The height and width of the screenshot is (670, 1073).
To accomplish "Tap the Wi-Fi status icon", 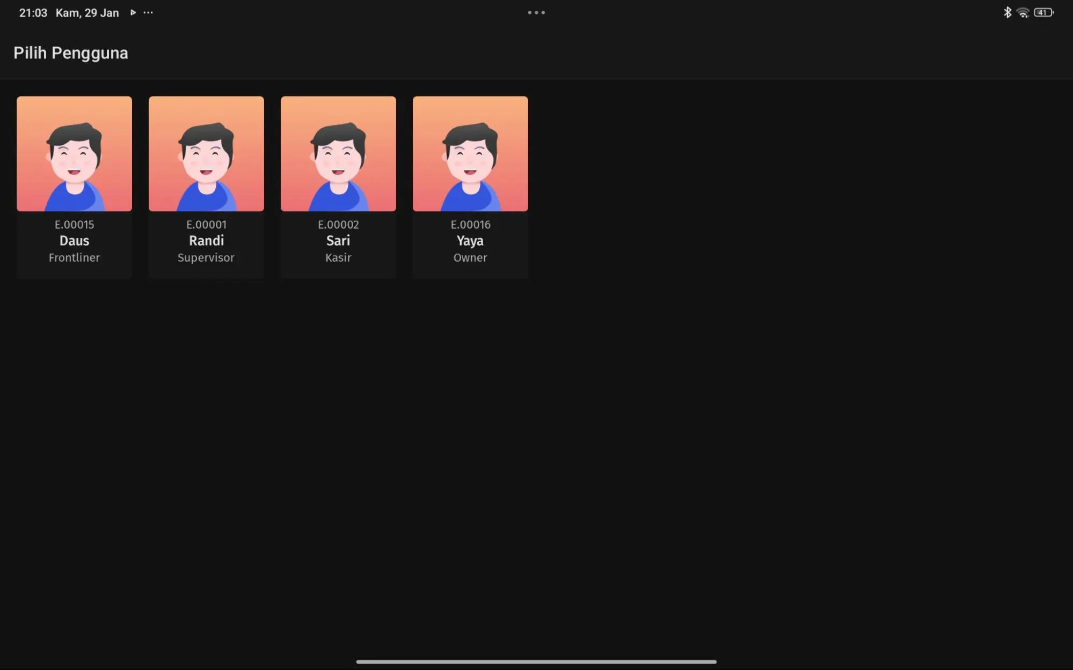I will pyautogui.click(x=1023, y=12).
